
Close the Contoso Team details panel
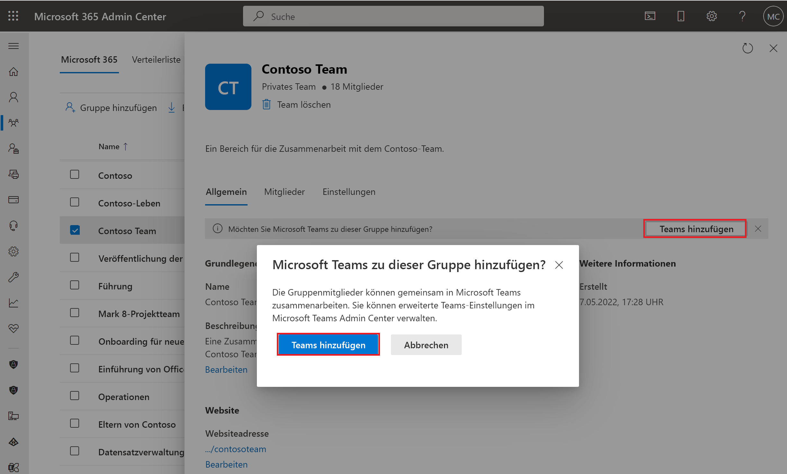pos(773,48)
